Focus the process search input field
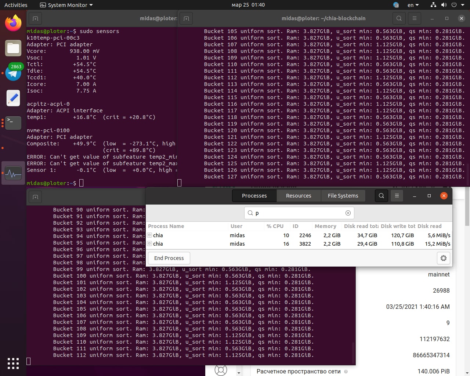470x376 pixels. pos(299,213)
